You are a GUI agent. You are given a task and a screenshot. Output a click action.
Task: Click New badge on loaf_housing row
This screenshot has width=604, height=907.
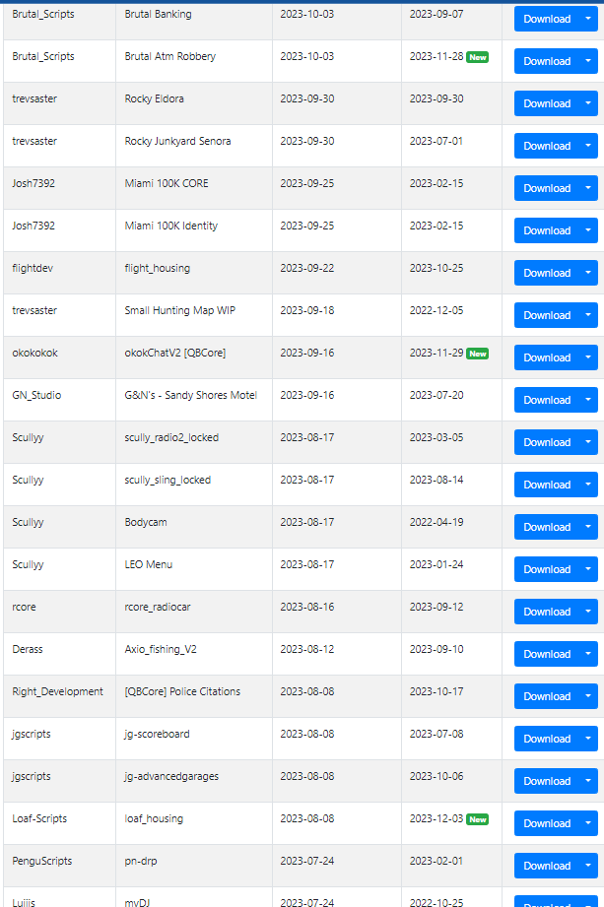[478, 819]
